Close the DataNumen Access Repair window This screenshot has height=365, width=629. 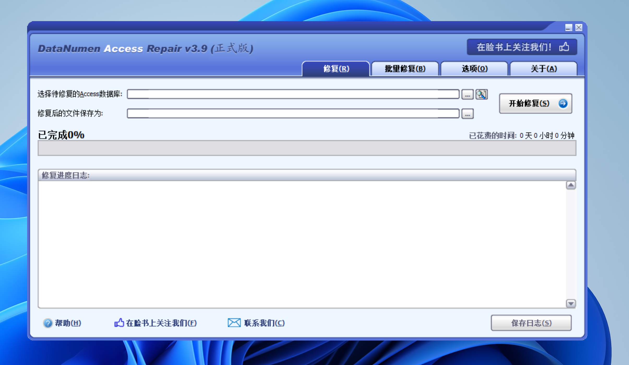pos(579,28)
